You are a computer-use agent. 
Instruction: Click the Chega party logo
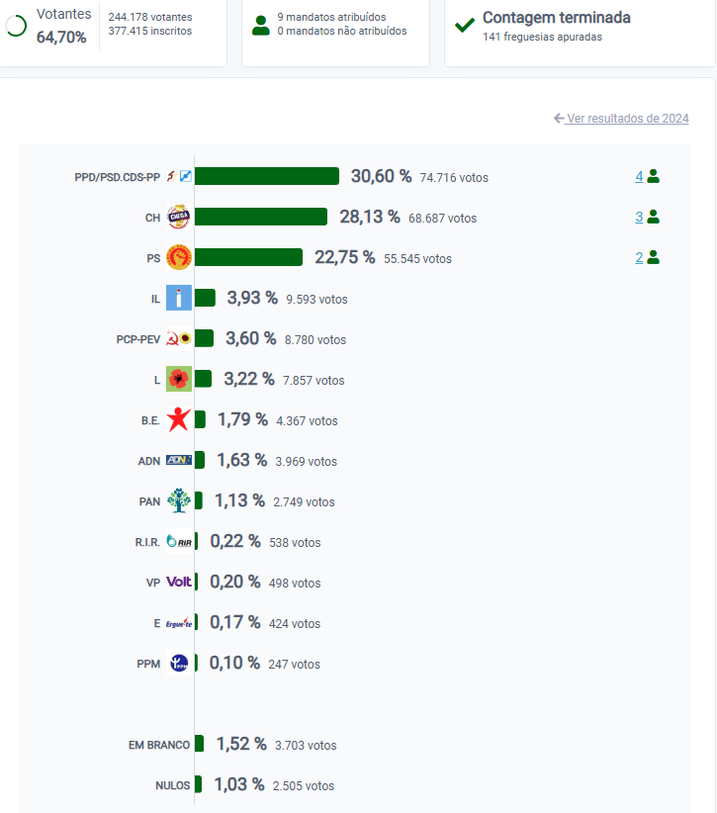point(179,217)
